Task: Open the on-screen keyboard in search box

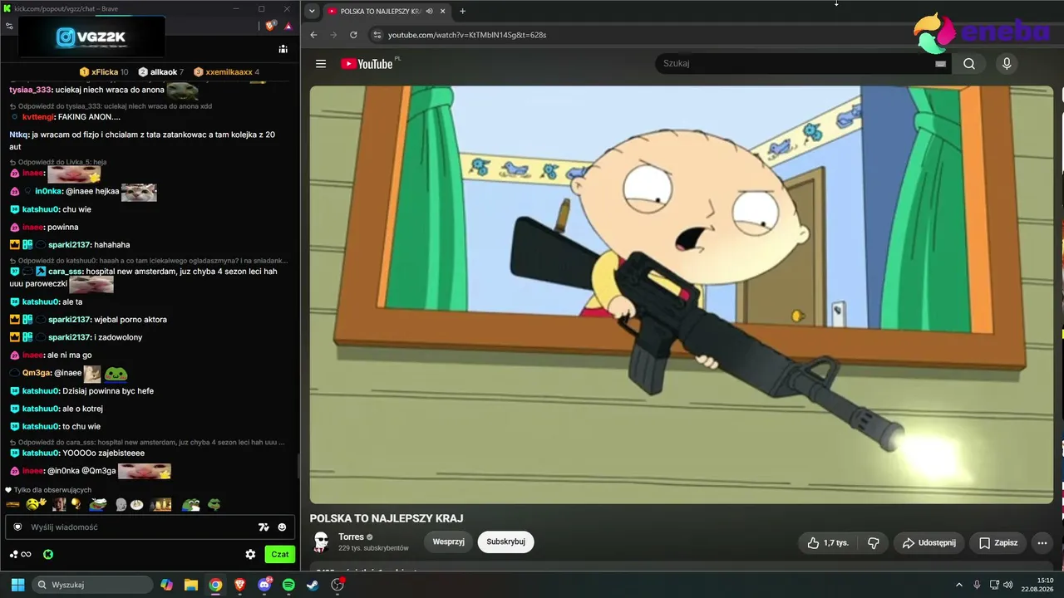Action: click(x=940, y=64)
